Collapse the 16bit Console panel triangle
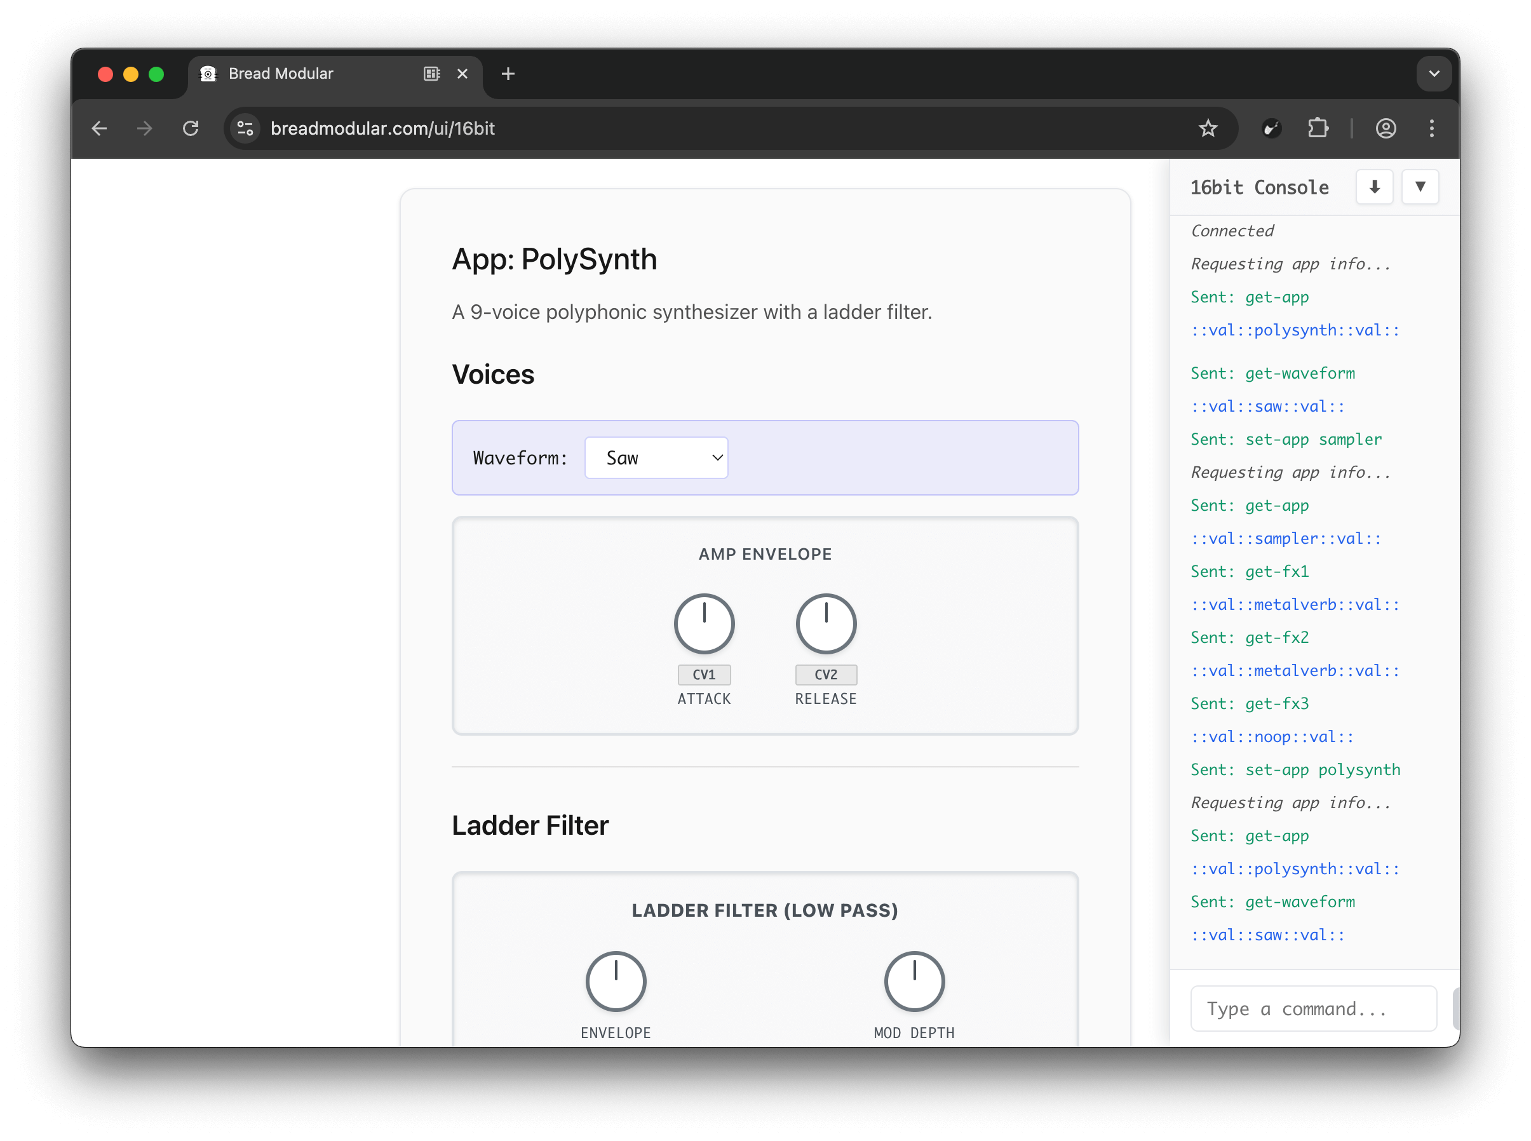 pos(1420,187)
